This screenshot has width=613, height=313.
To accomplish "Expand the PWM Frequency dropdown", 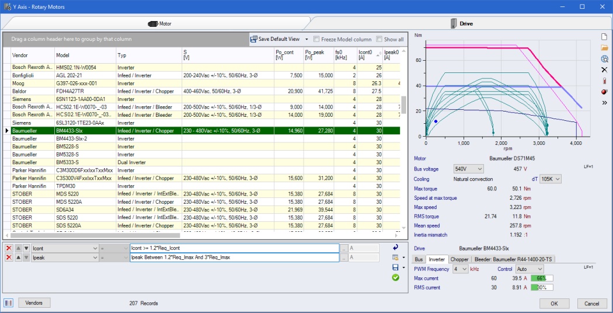I will pyautogui.click(x=461, y=269).
